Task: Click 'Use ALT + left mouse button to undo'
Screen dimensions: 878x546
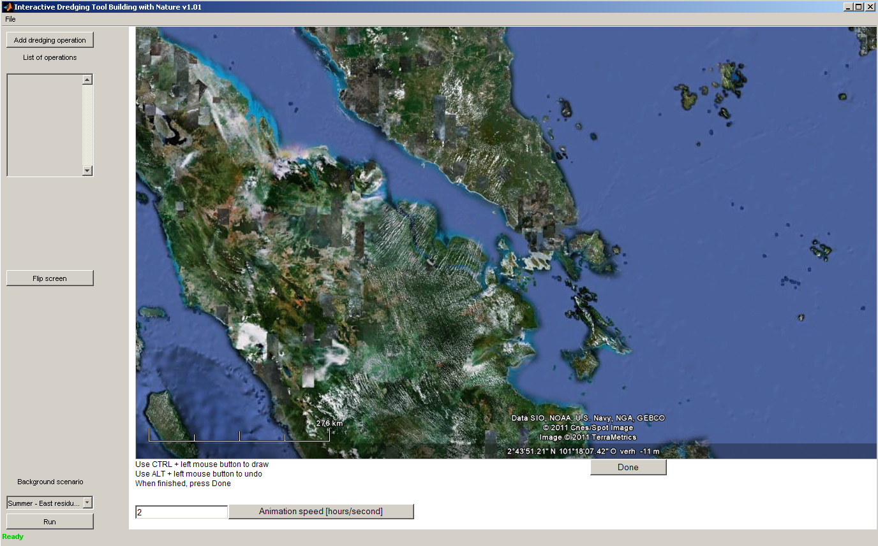Action: (198, 474)
